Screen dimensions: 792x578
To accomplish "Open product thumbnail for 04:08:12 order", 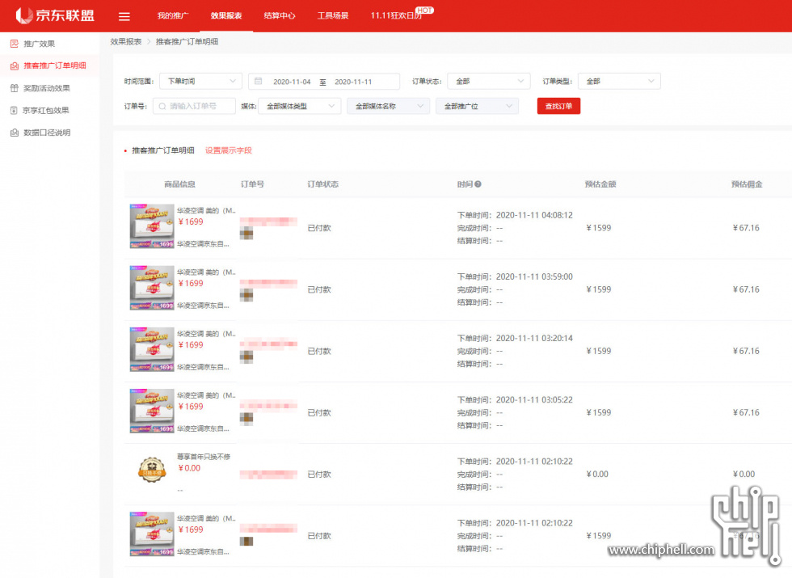I will pyautogui.click(x=152, y=226).
